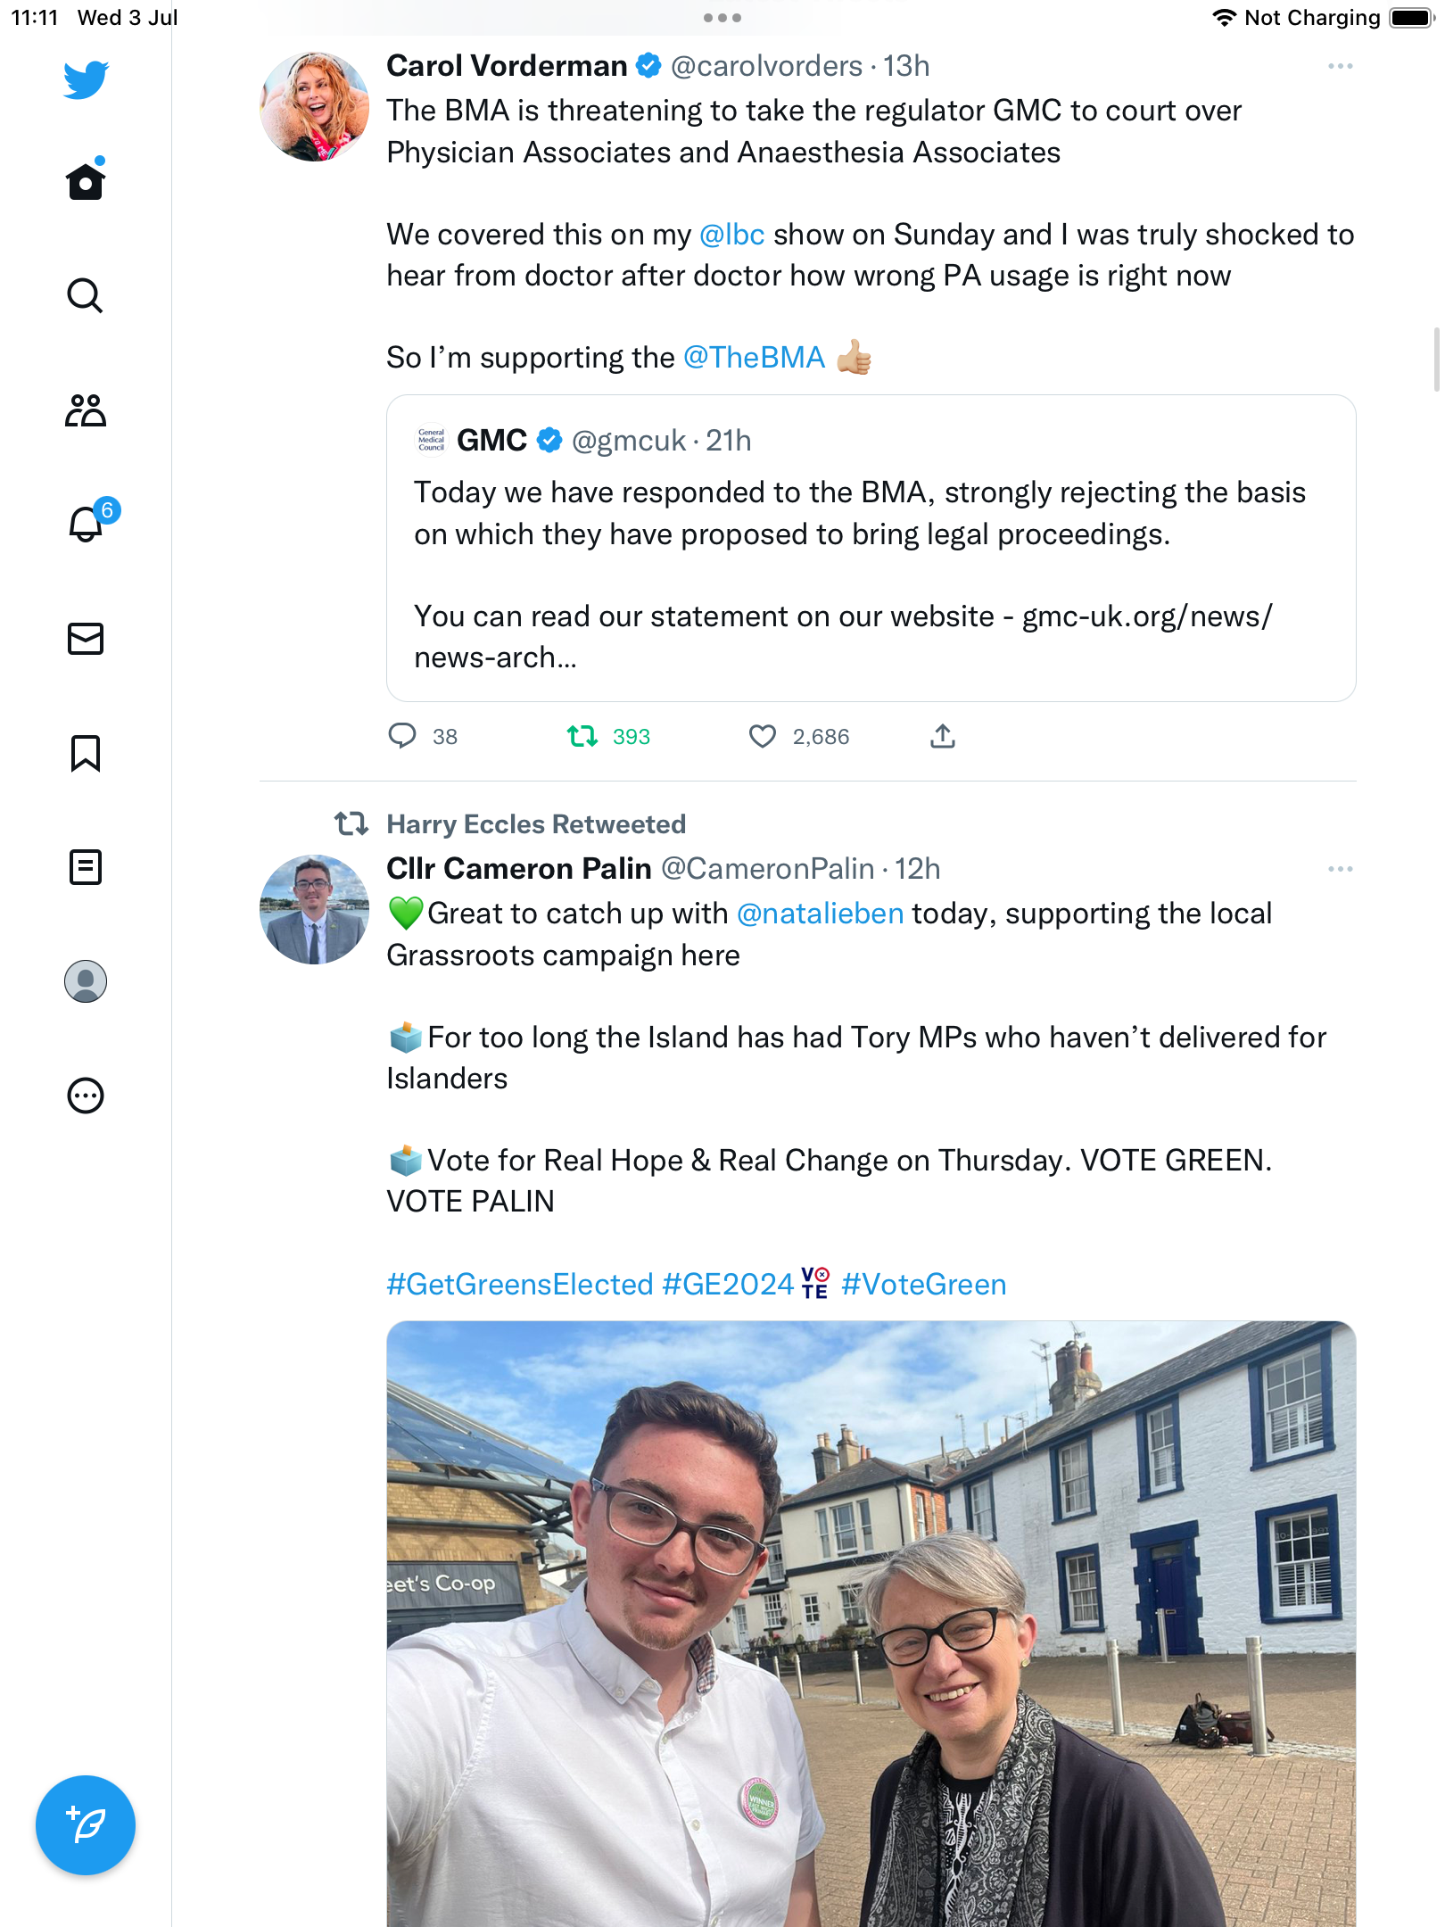The height and width of the screenshot is (1927, 1445).
Task: Expand the sidebar More menu
Action: [x=86, y=1096]
